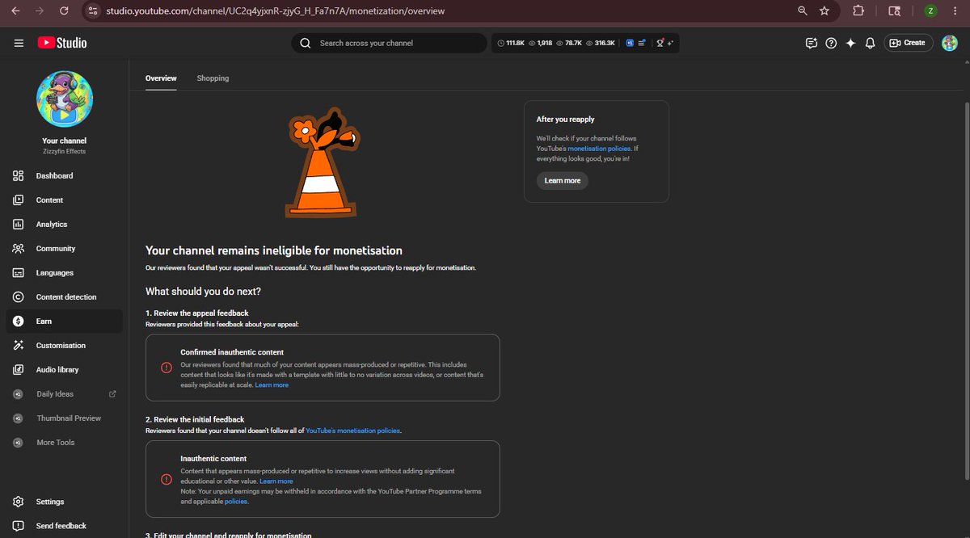Screen dimensions: 970x538
Task: Open Languages in the sidebar
Action: click(x=64, y=272)
